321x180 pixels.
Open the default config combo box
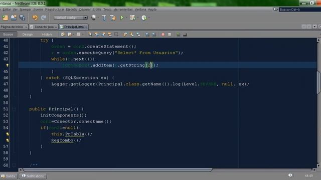point(71,18)
